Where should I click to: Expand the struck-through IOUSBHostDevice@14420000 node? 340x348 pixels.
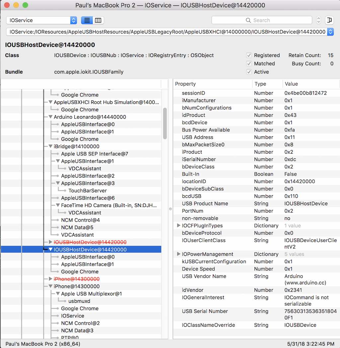point(50,242)
